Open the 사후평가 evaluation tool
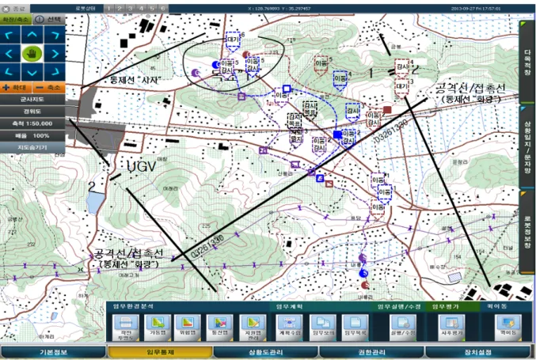The image size is (536, 360). coord(451,328)
